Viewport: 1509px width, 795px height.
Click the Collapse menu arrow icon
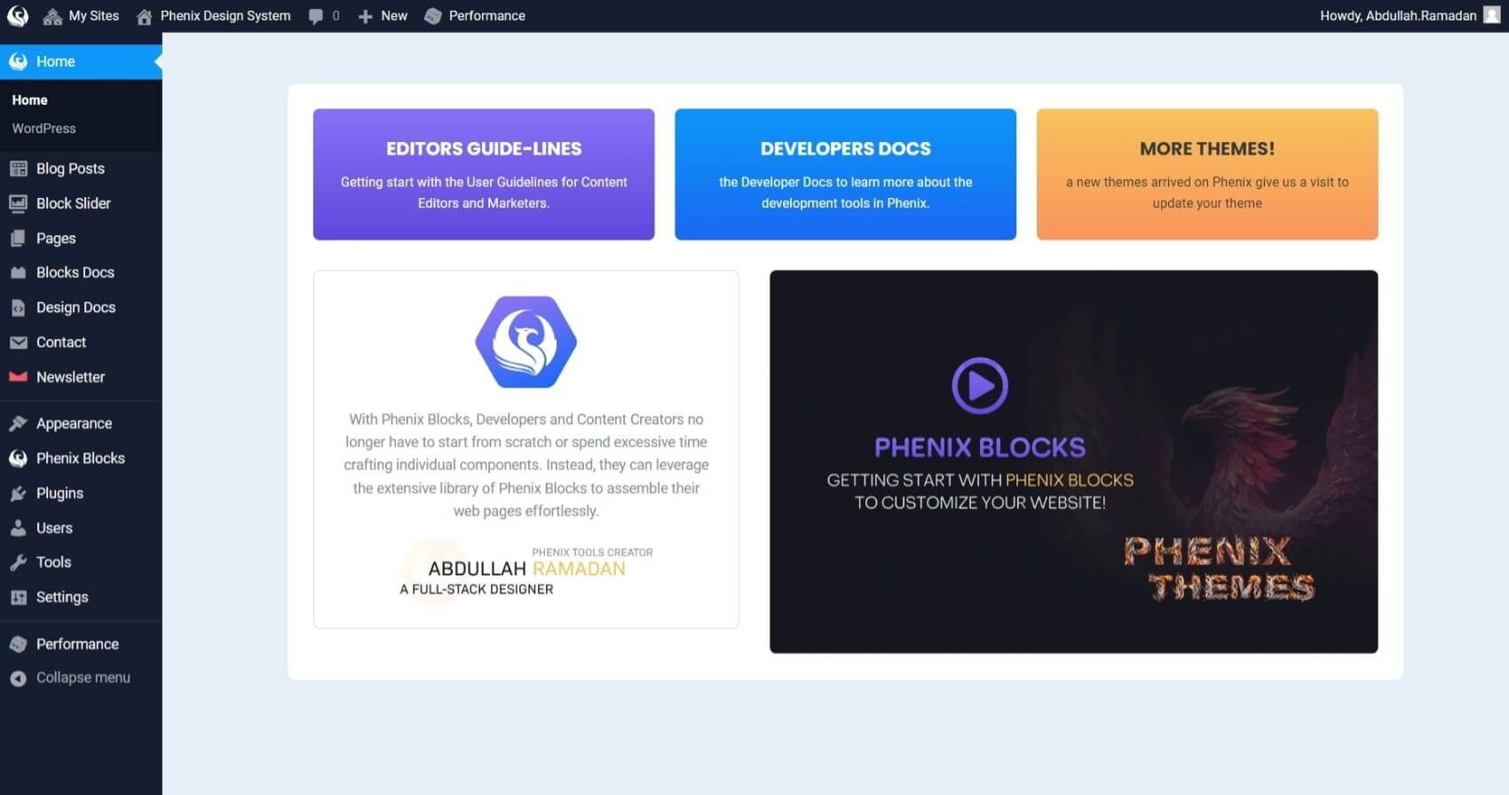[x=19, y=678]
